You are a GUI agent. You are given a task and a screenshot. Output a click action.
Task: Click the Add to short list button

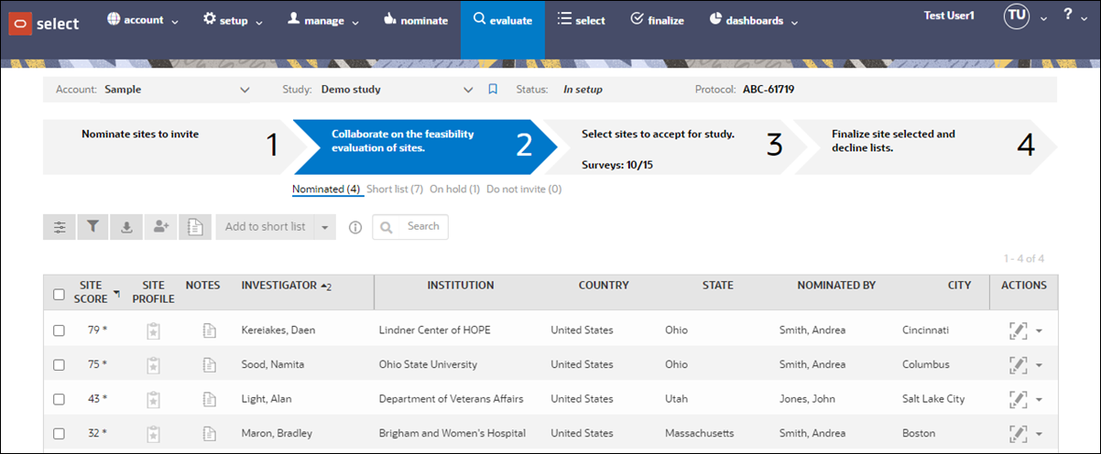[x=266, y=227]
